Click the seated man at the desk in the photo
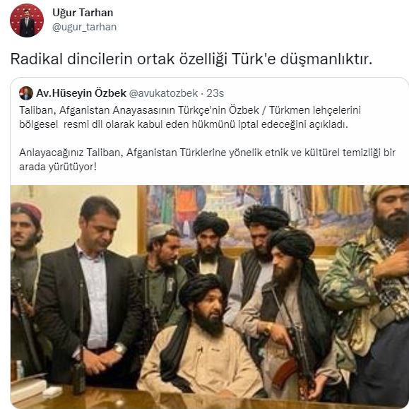The height and width of the screenshot is (409, 409). pos(202,336)
